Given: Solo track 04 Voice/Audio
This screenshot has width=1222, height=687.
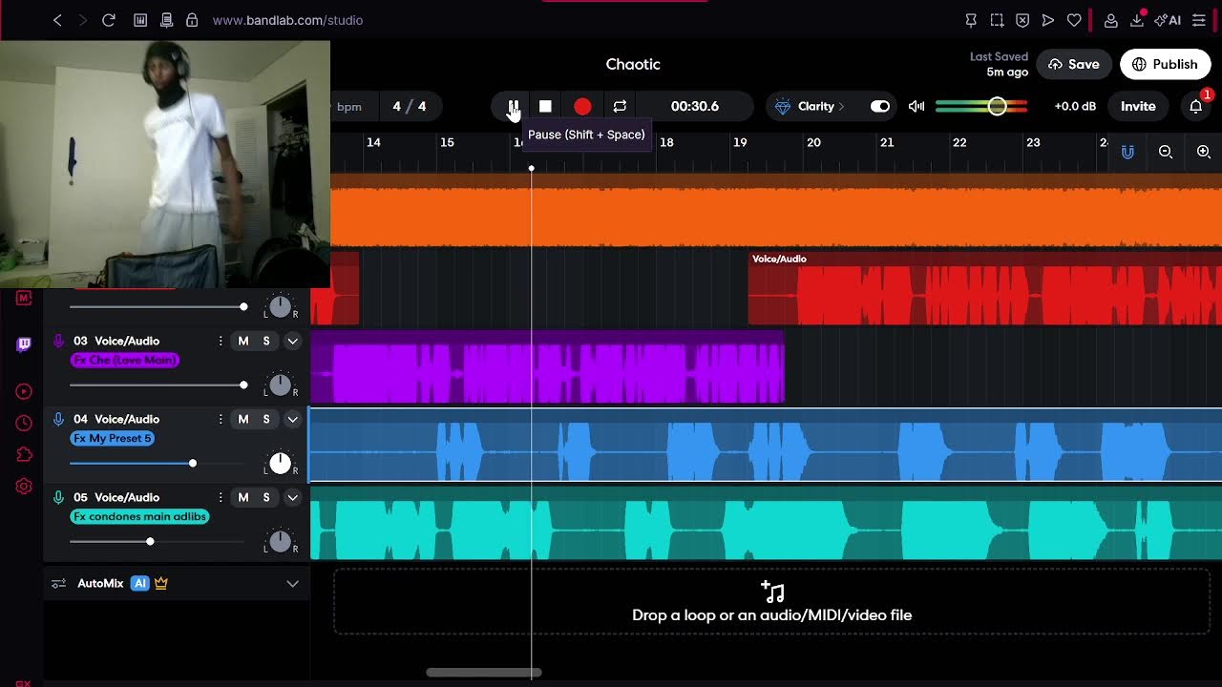Looking at the screenshot, I should [x=266, y=419].
